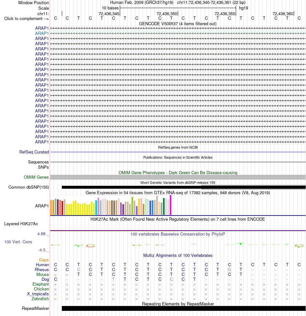Select the Zebrafish species row label

coord(40,299)
